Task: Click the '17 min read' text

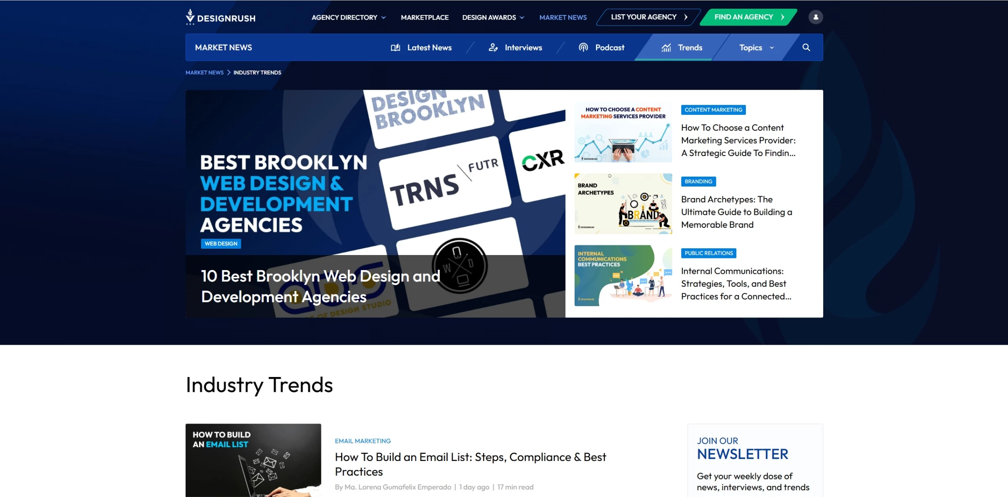Action: coord(515,487)
